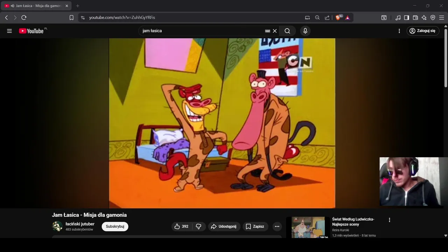Image resolution: width=448 pixels, height=252 pixels.
Task: Open Brave Rewards triangle icon
Action: (x=348, y=17)
